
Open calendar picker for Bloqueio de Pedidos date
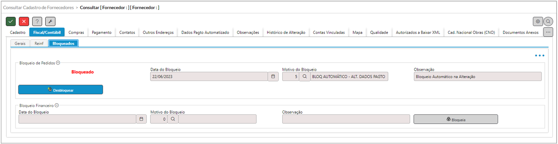(273, 76)
